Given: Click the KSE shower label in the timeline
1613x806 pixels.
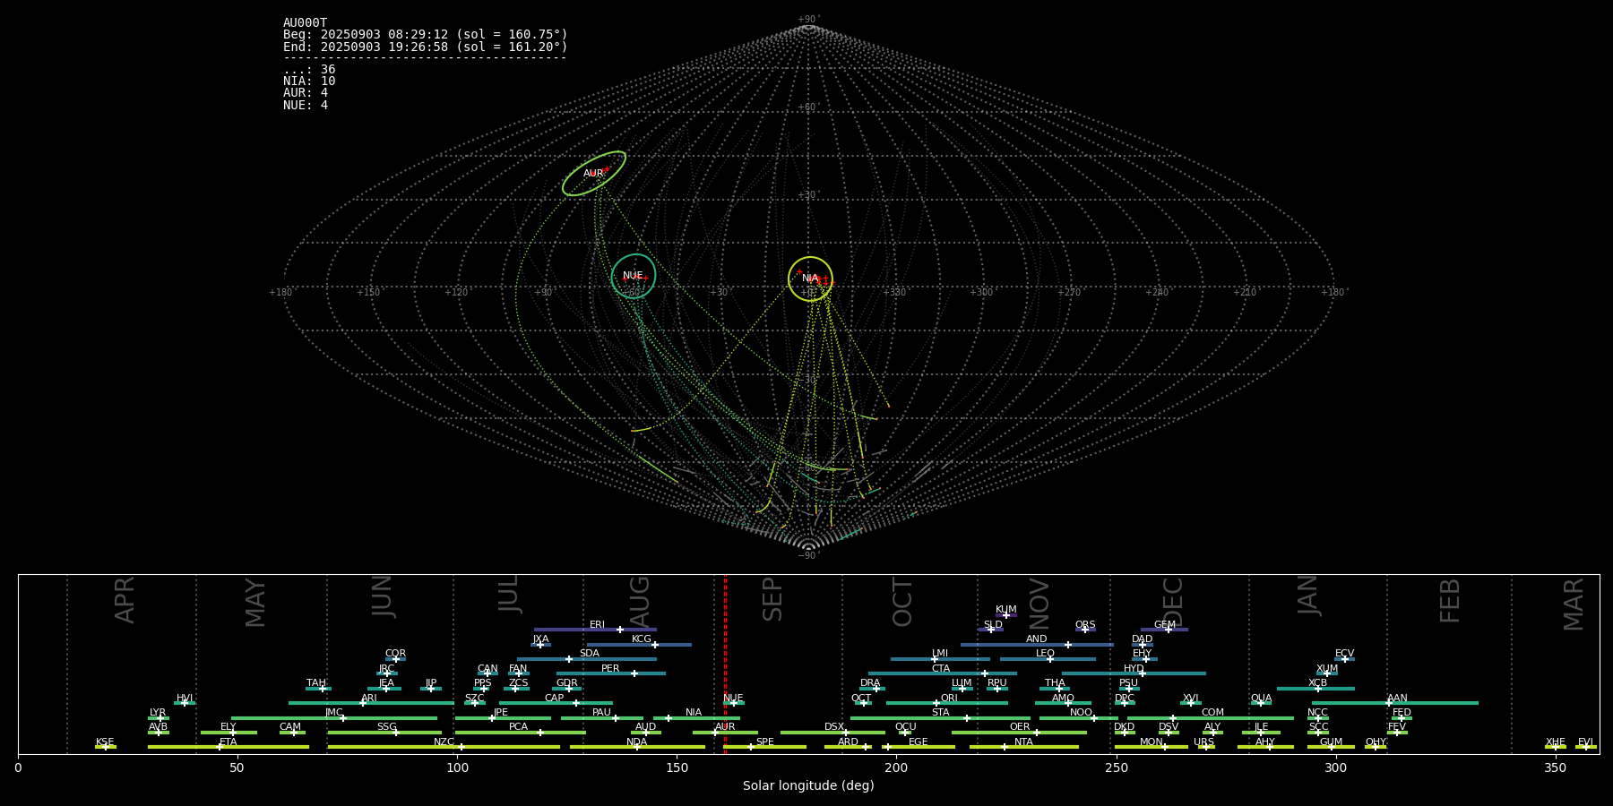Looking at the screenshot, I should 105,742.
